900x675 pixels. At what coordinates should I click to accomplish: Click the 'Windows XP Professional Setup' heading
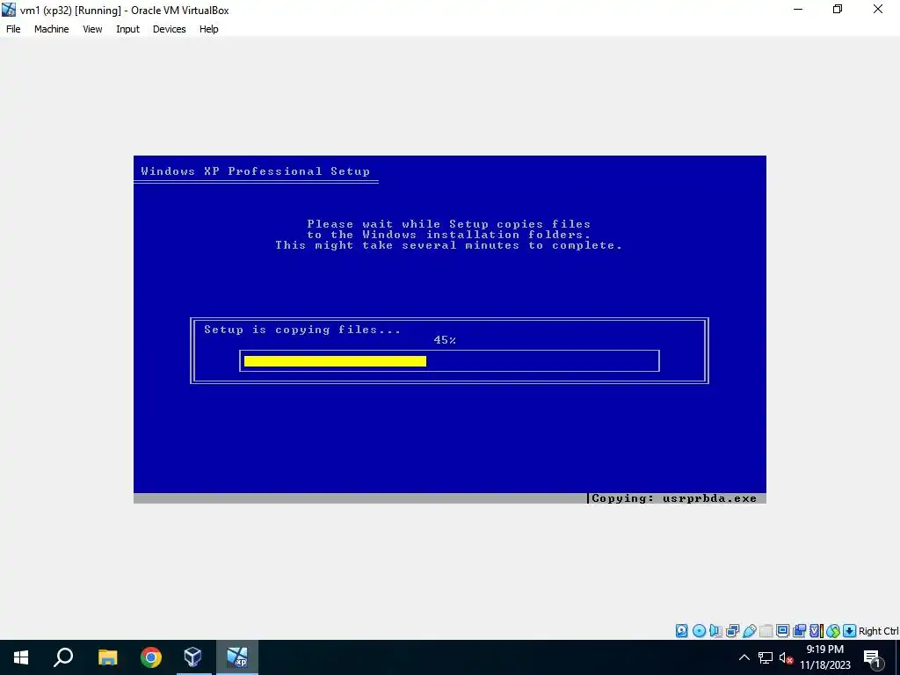pos(256,171)
